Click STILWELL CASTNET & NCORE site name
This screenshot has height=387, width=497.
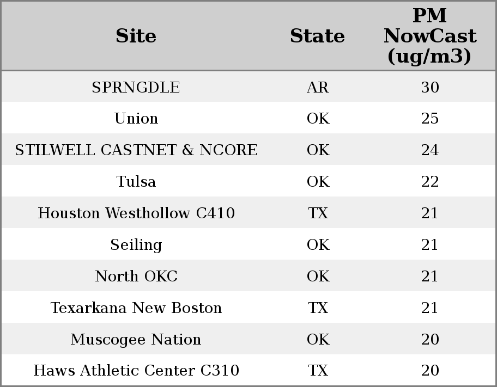pyautogui.click(x=136, y=150)
